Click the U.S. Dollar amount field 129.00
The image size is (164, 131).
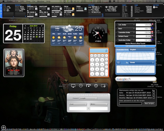click(143, 25)
